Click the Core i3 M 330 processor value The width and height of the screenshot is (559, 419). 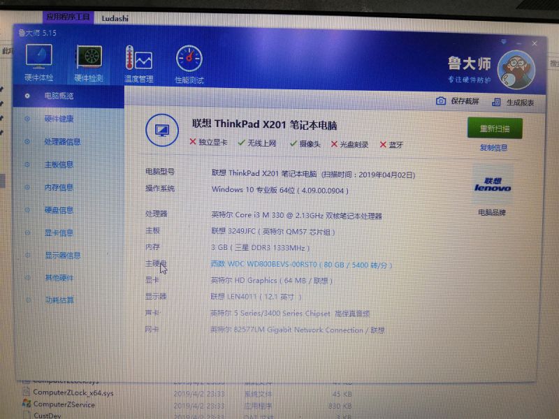point(296,216)
